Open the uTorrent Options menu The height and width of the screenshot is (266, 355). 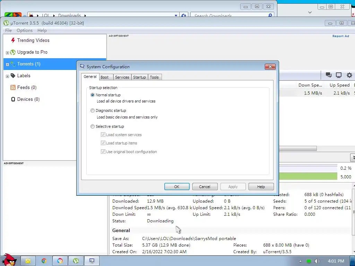(x=25, y=30)
